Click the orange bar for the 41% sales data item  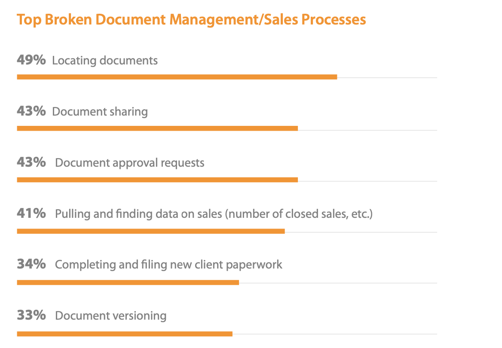pos(151,231)
